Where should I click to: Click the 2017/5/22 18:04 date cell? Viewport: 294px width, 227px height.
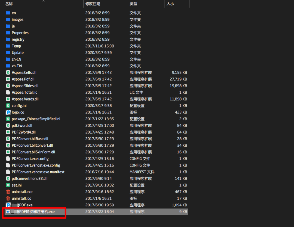coord(100,212)
